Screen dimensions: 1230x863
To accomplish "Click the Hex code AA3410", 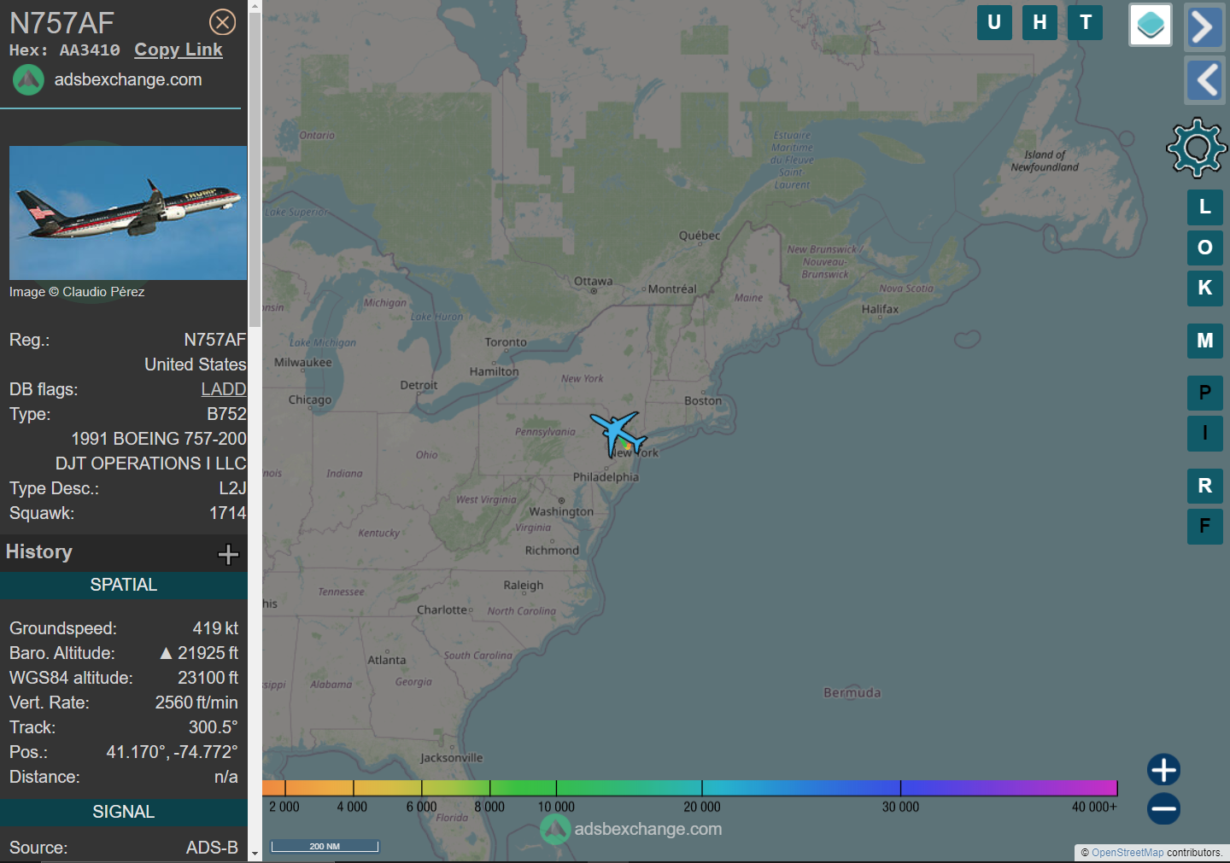I will click(x=90, y=50).
